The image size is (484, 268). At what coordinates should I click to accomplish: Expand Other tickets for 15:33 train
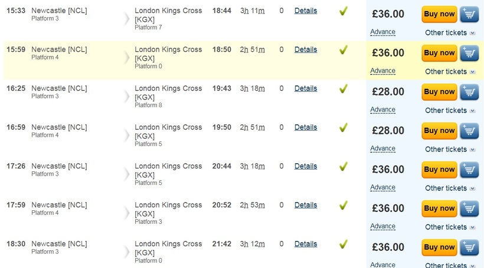click(450, 32)
